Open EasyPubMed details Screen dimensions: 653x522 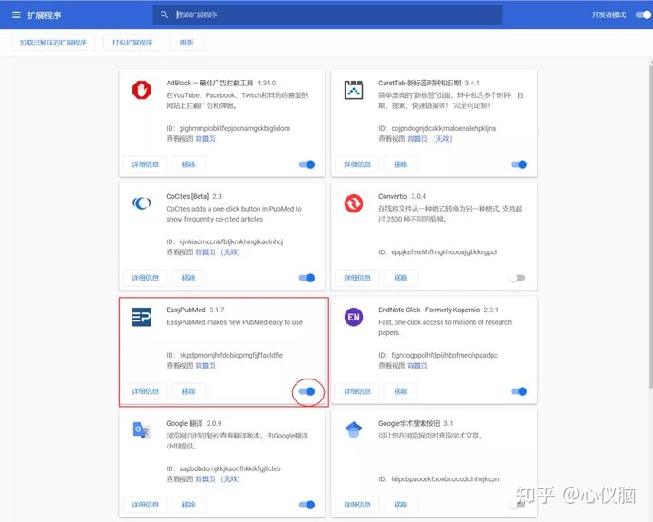[145, 391]
